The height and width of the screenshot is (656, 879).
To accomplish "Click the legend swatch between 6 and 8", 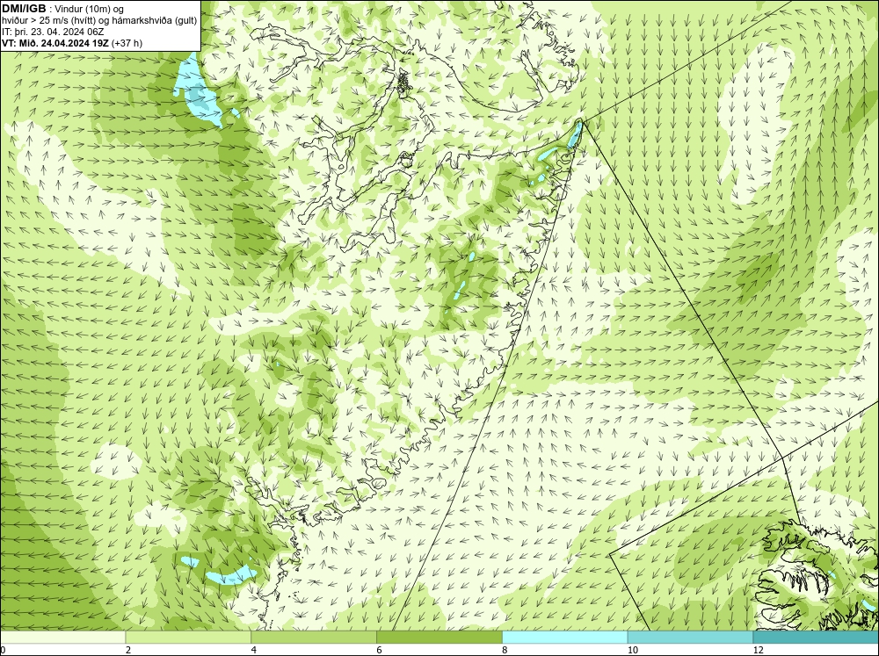I will pyautogui.click(x=439, y=638).
